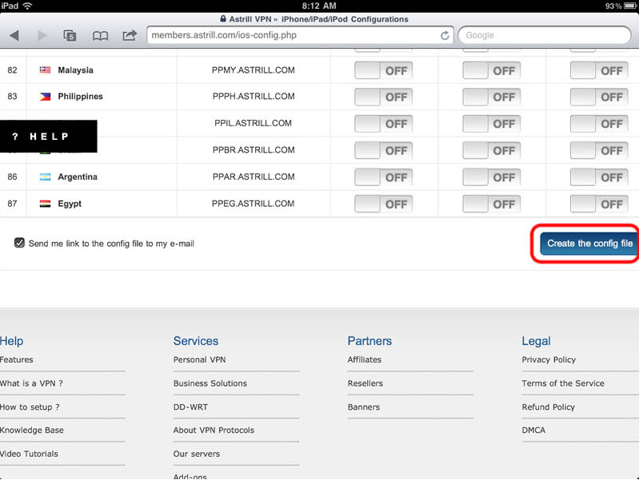Toggle third switch for PPIL.ASTRILL.COM
This screenshot has width=643, height=484.
(x=599, y=124)
